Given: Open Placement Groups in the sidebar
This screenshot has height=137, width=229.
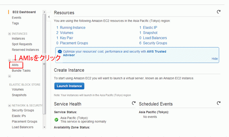Looking at the screenshot, I should (x=25, y=121).
